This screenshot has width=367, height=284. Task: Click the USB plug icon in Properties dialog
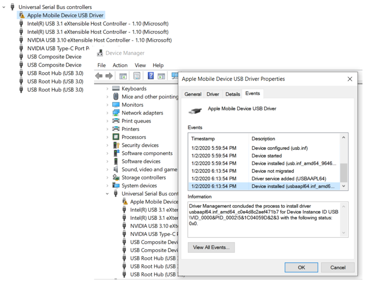click(x=195, y=111)
